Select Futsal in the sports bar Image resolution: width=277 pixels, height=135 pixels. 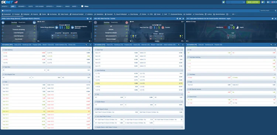(157, 14)
